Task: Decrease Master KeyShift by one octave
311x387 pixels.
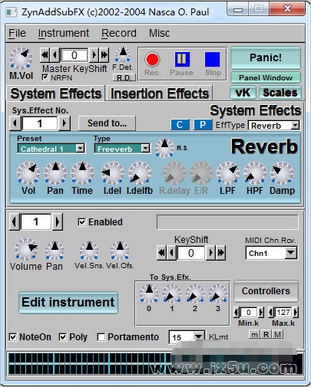Action: [45, 55]
